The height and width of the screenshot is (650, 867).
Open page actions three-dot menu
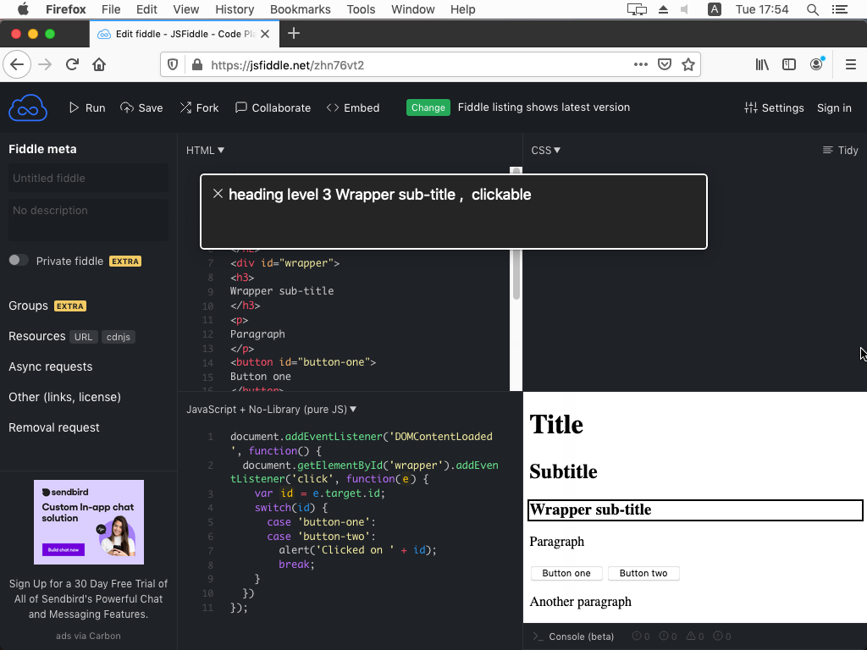point(641,64)
